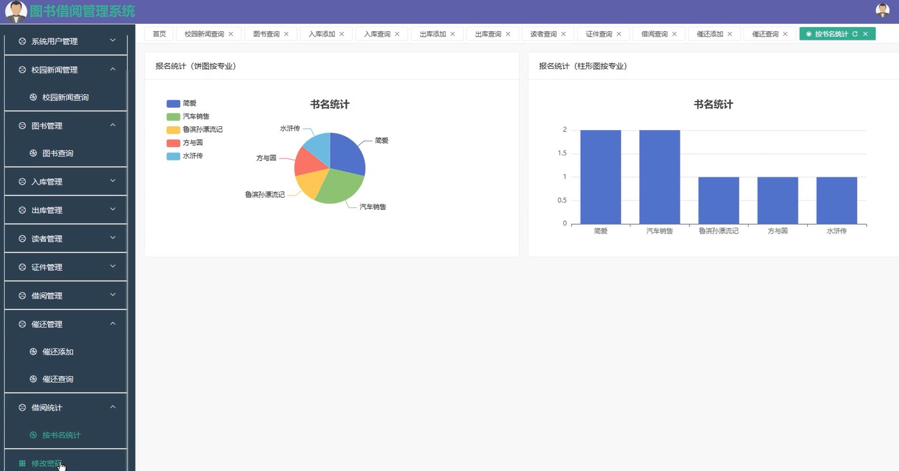Viewport: 899px width, 471px height.
Task: Collapse the 借阅统计 menu chevron
Action: point(113,407)
